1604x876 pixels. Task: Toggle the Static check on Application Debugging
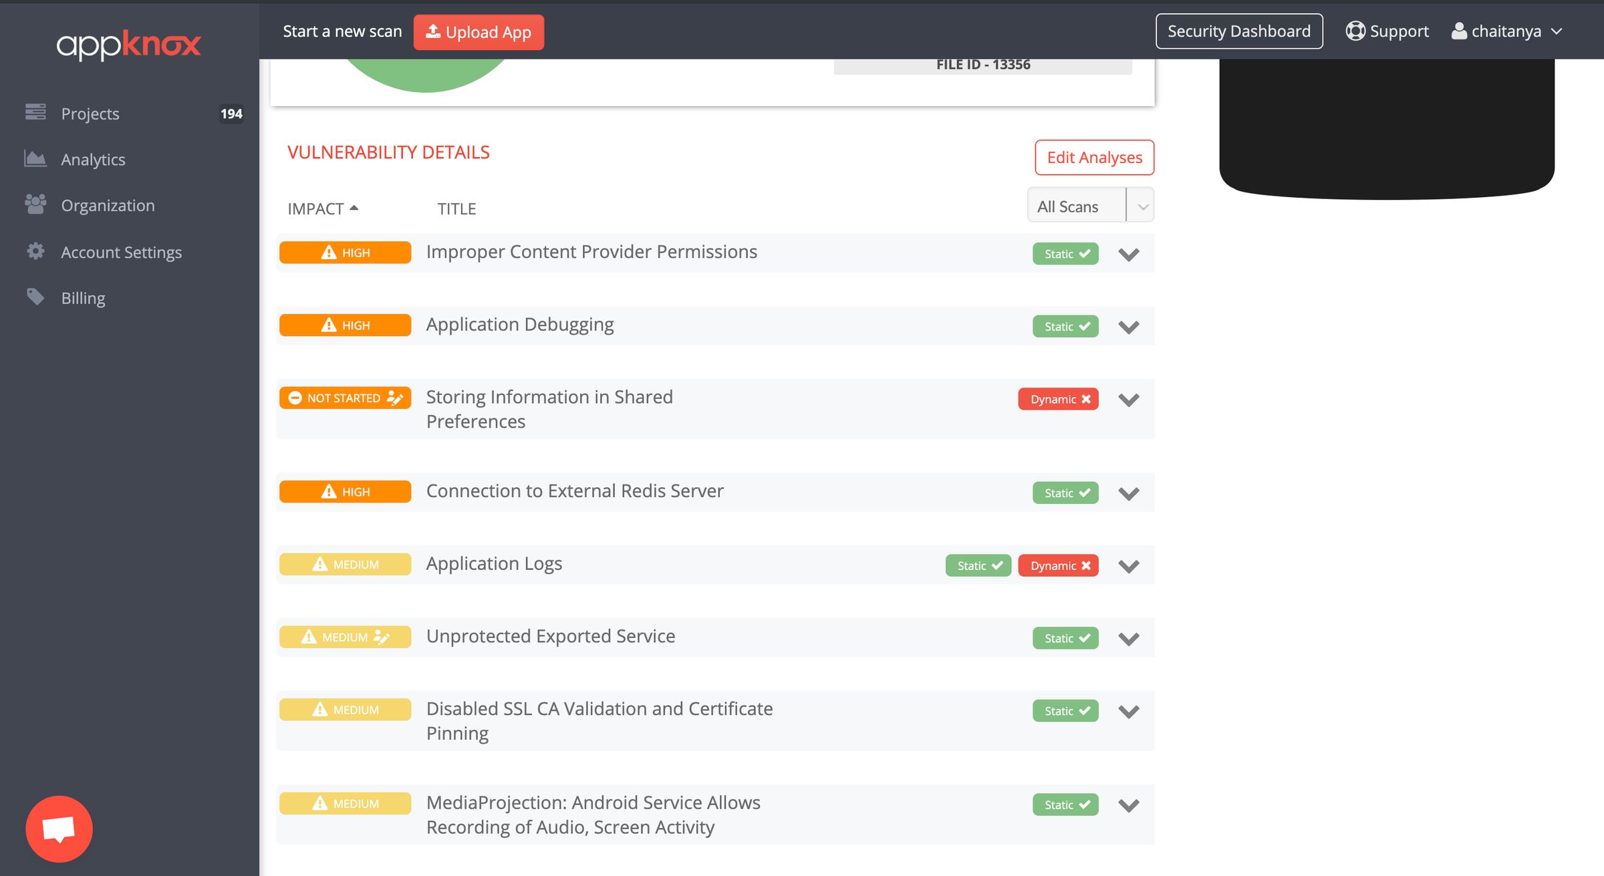pos(1065,326)
